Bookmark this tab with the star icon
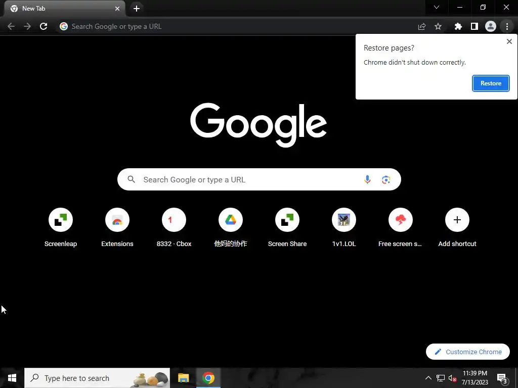518x388 pixels. pyautogui.click(x=438, y=26)
